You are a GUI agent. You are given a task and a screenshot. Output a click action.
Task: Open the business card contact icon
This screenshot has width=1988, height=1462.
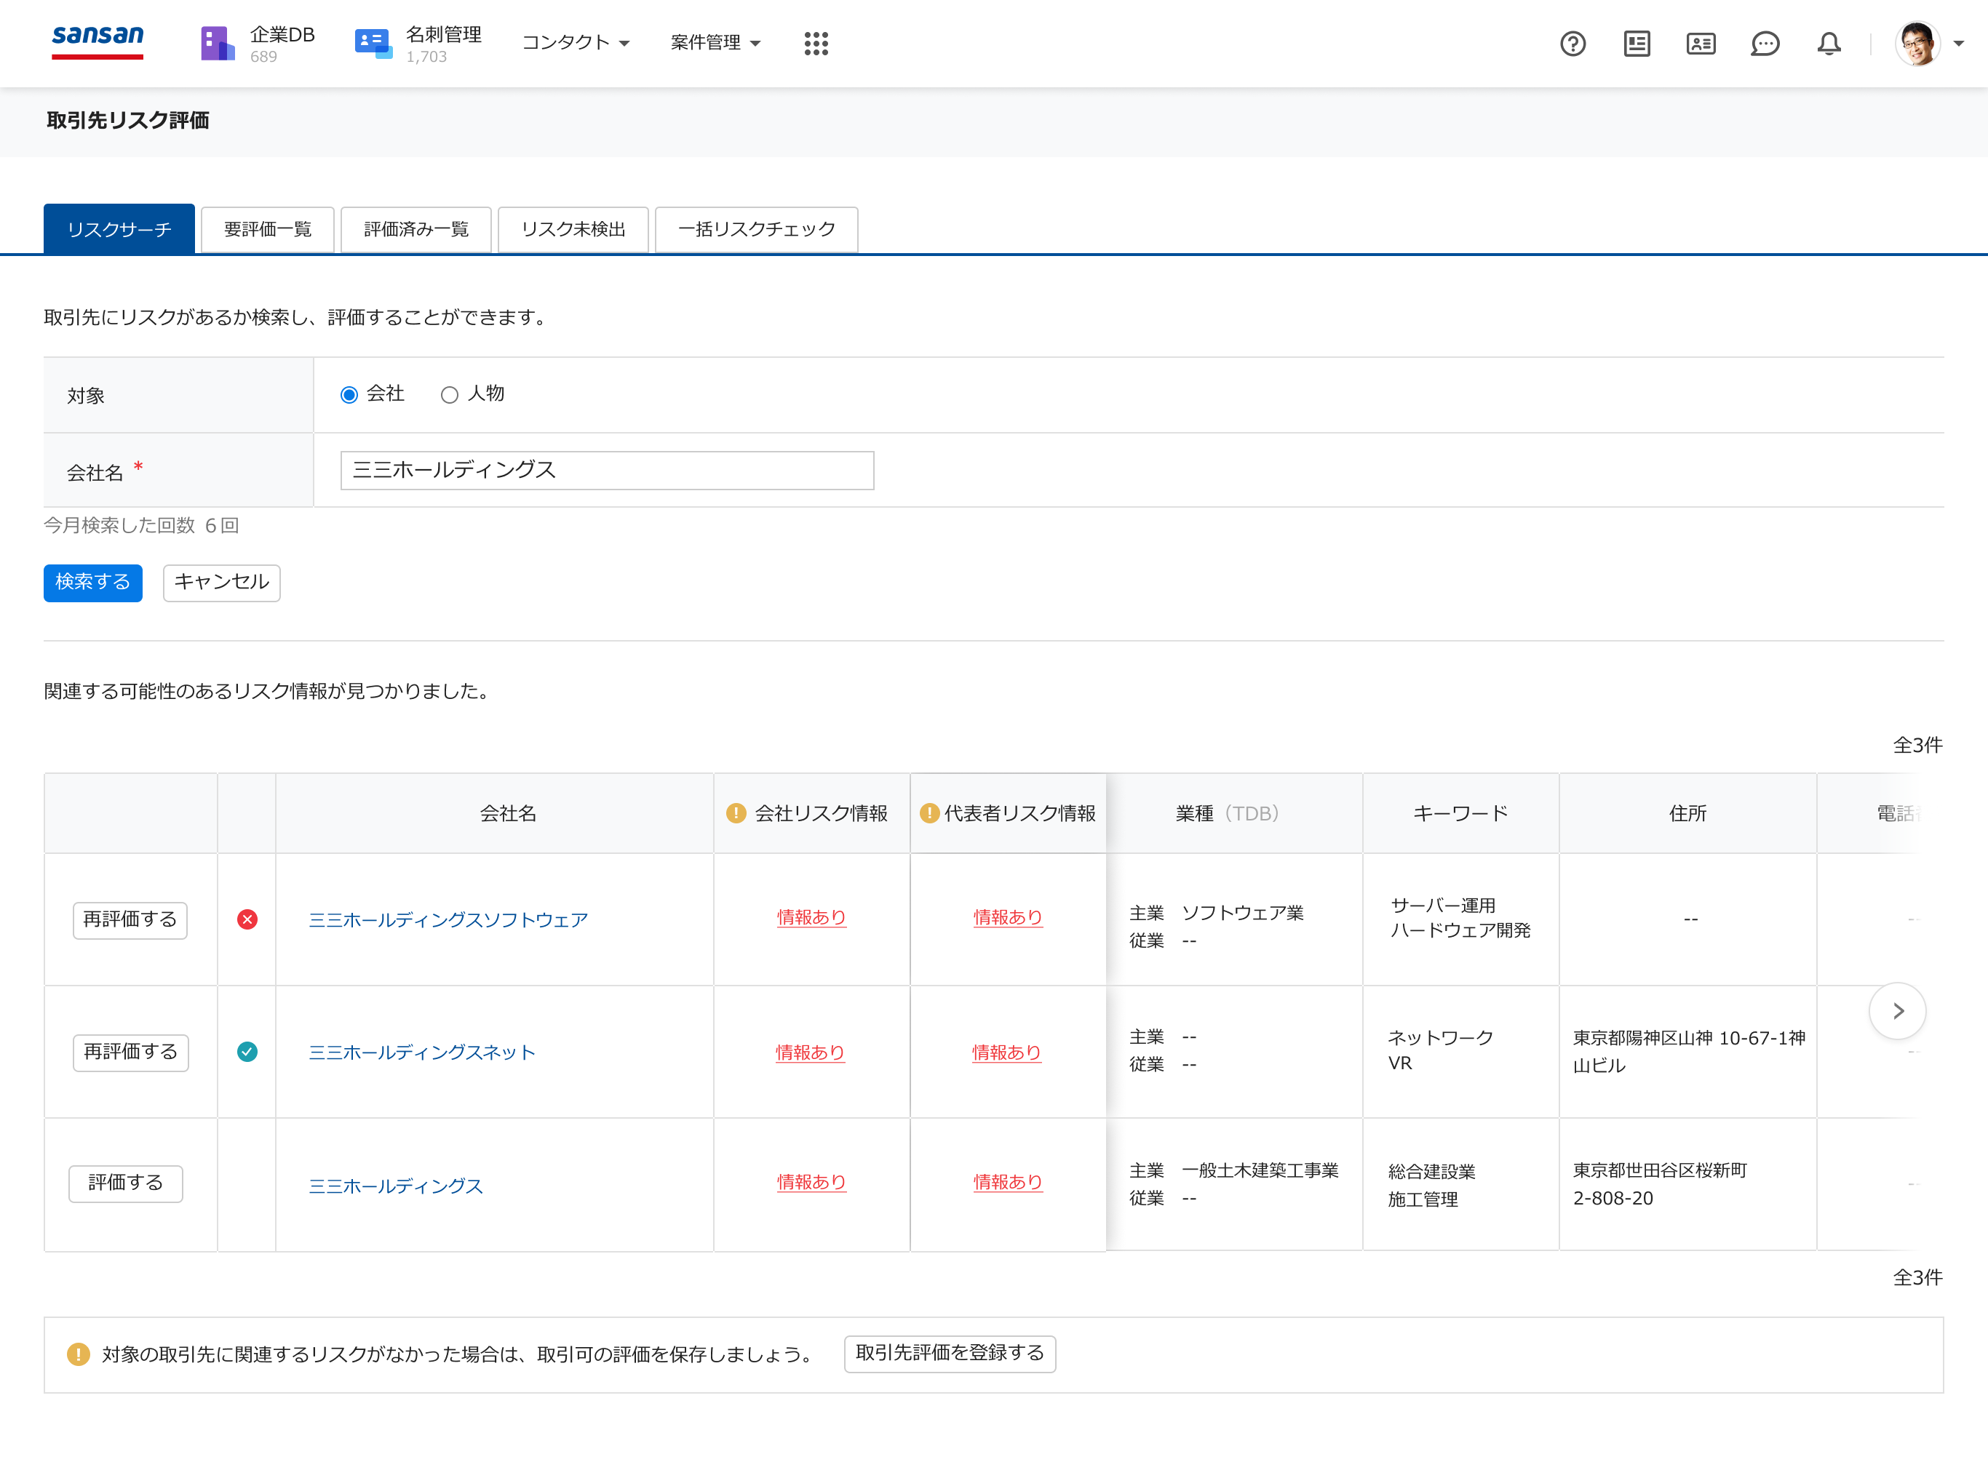pos(1701,44)
